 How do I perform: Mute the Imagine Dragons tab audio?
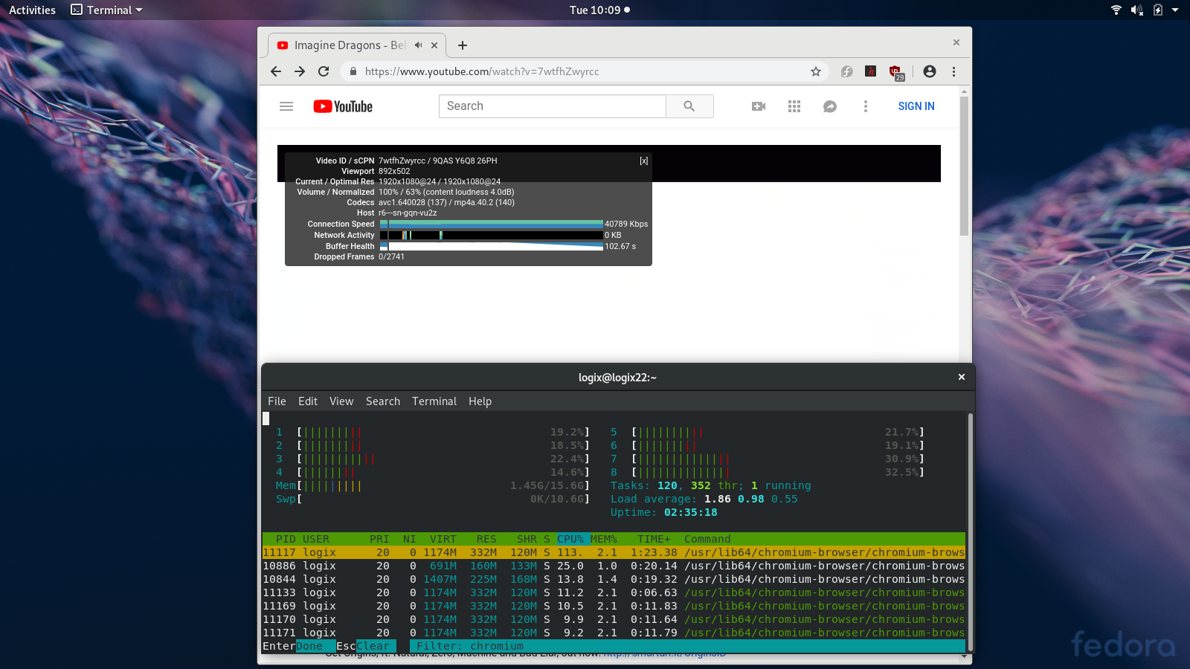[417, 45]
